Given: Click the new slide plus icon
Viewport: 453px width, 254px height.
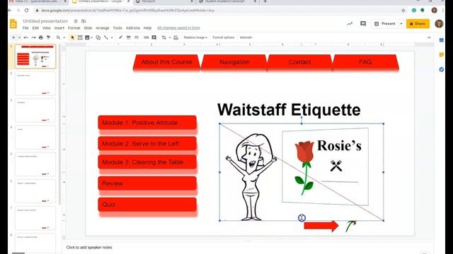Looking at the screenshot, I should click(x=13, y=37).
